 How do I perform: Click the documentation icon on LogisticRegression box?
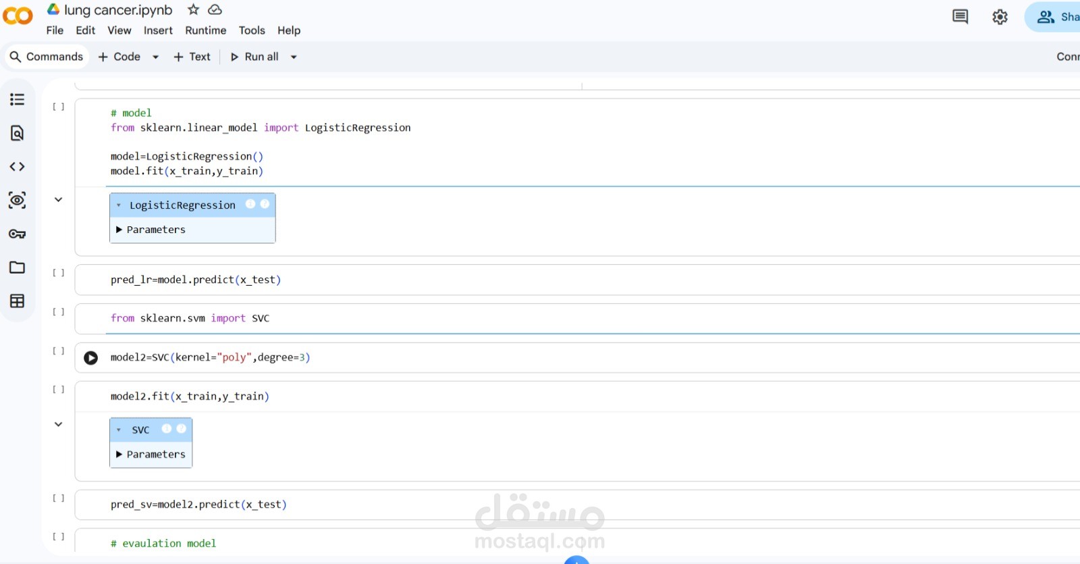265,204
